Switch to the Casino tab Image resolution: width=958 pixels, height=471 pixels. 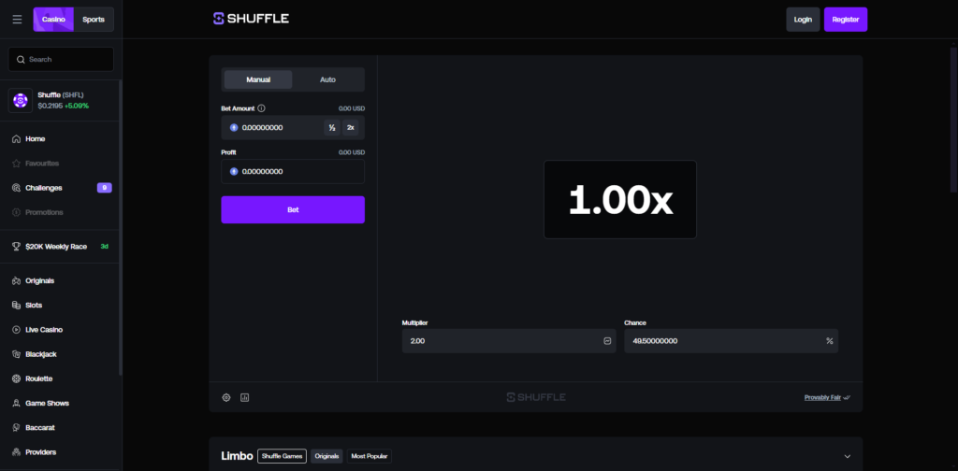click(x=53, y=20)
